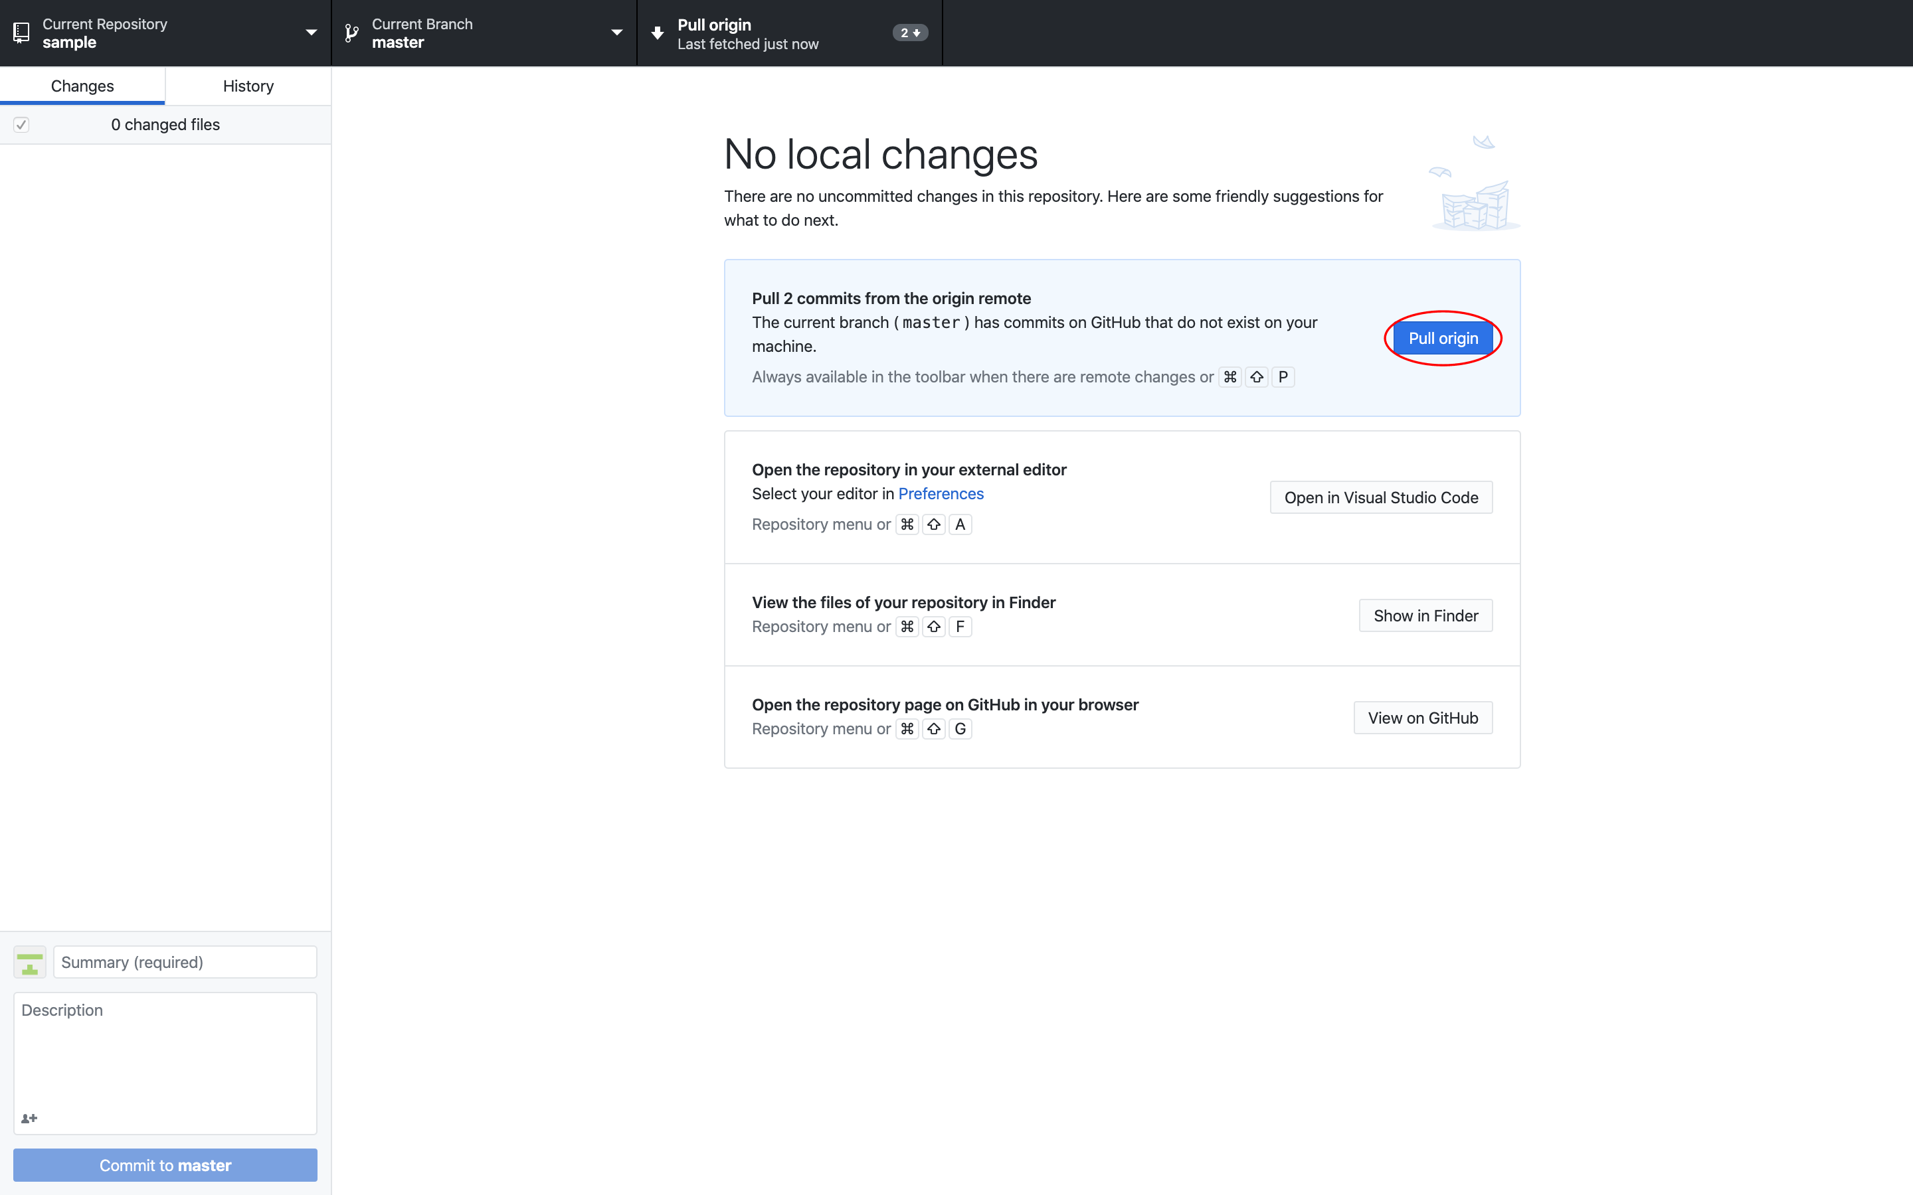The height and width of the screenshot is (1195, 1913).
Task: Click the Show in Finder button
Action: (1425, 615)
